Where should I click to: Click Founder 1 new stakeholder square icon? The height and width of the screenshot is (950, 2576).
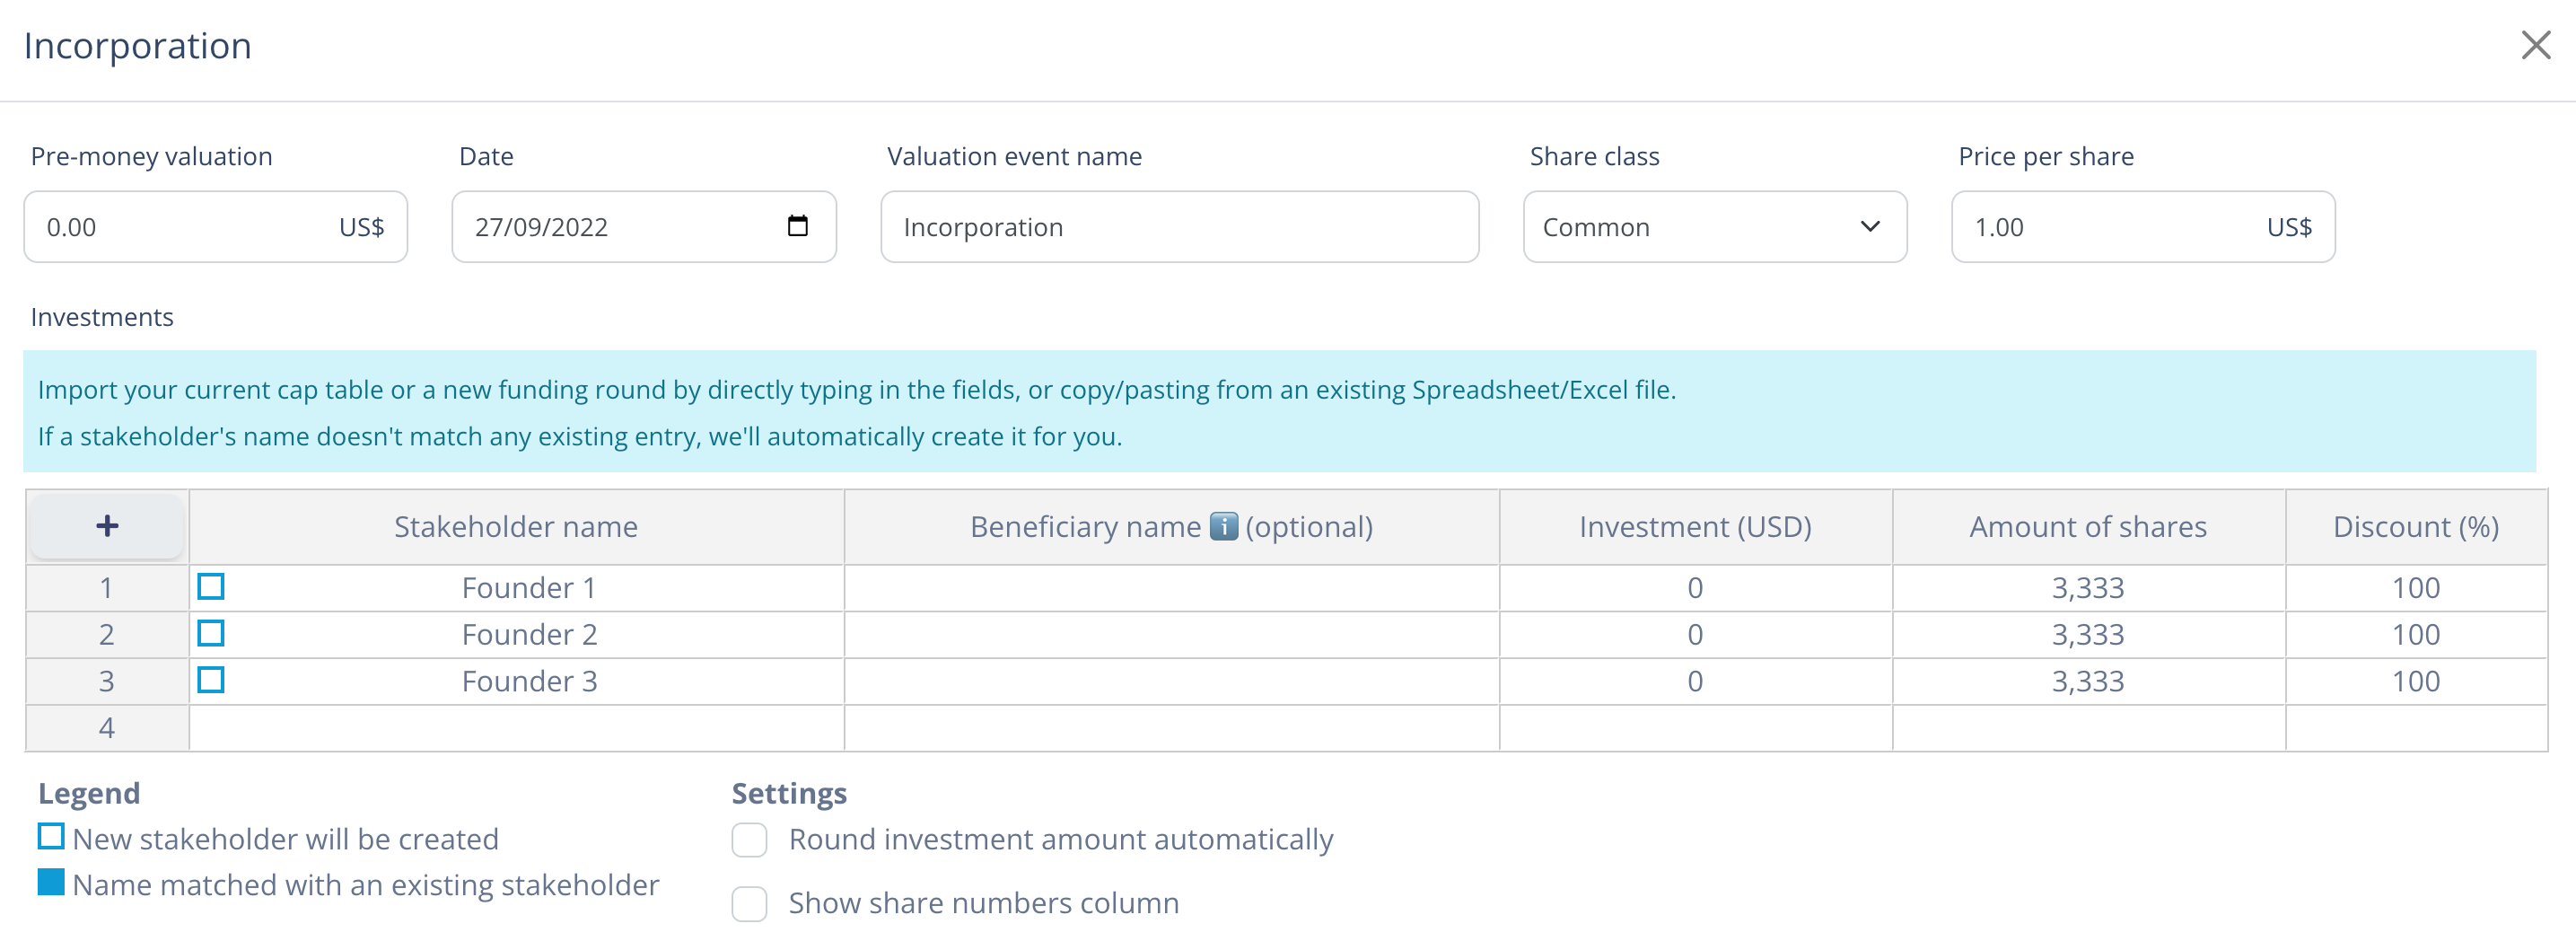click(x=211, y=586)
